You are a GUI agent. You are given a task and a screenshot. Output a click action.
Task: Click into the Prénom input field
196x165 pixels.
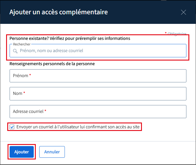point(98,76)
